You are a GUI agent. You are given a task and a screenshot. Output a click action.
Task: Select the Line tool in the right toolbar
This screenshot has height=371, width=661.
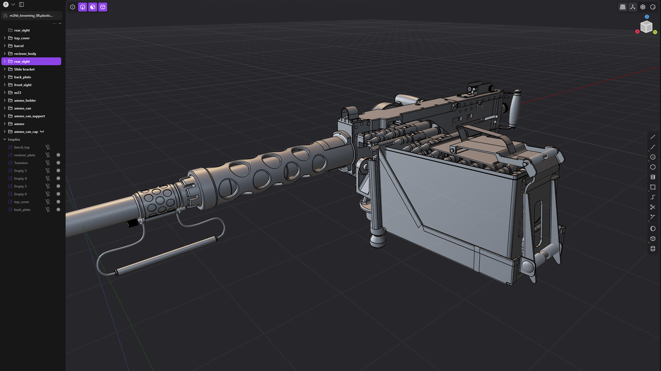pos(653,137)
